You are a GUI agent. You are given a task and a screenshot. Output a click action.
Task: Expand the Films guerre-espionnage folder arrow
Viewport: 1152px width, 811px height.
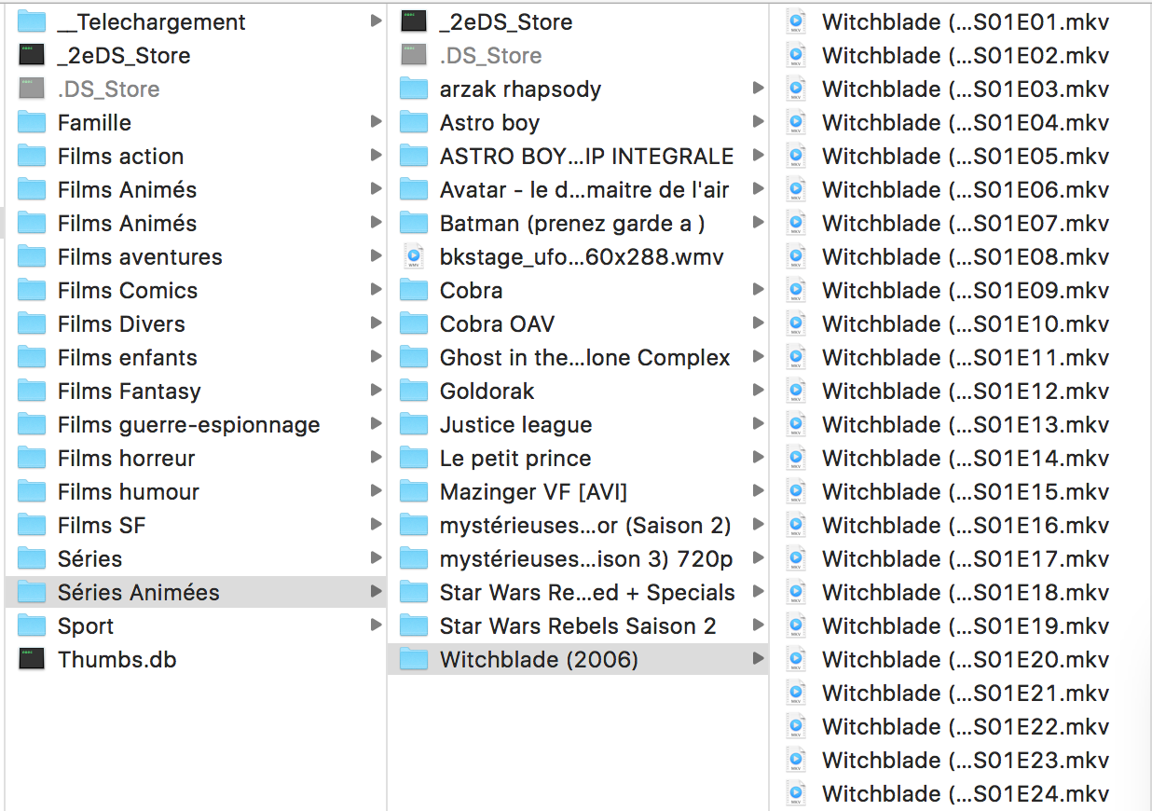click(376, 423)
